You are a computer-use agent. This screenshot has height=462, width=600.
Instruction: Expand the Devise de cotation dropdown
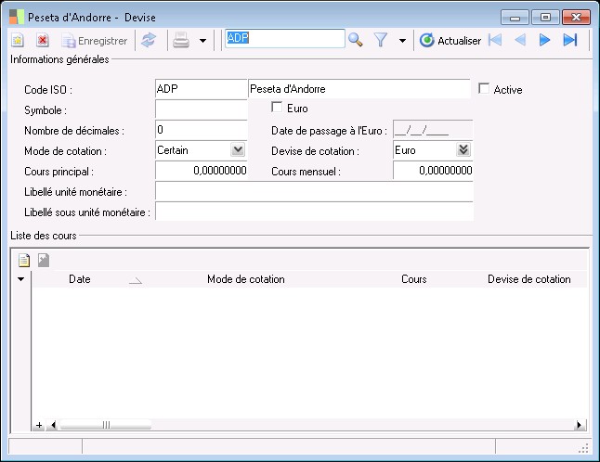pyautogui.click(x=464, y=149)
